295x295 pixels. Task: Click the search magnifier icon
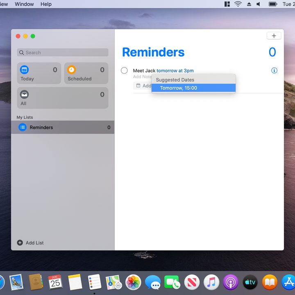(21, 52)
